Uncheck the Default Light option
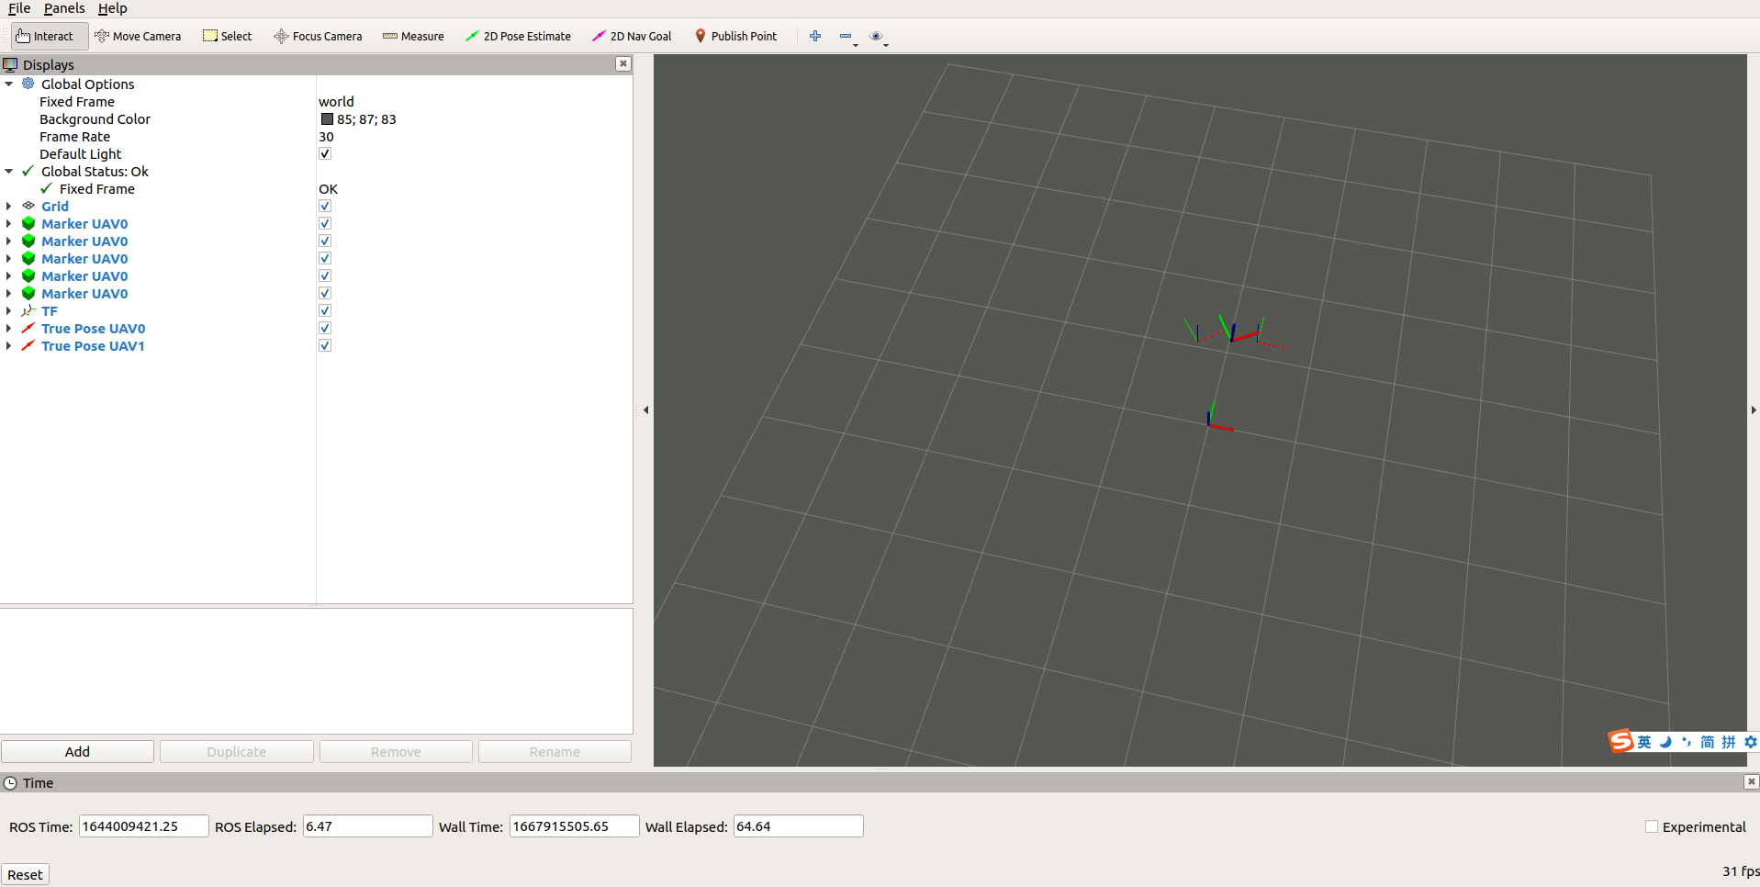1760x887 pixels. [x=325, y=153]
